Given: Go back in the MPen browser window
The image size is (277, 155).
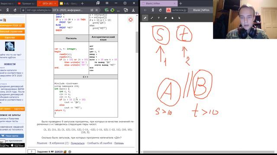Looking at the screenshot, I should click(145, 10).
